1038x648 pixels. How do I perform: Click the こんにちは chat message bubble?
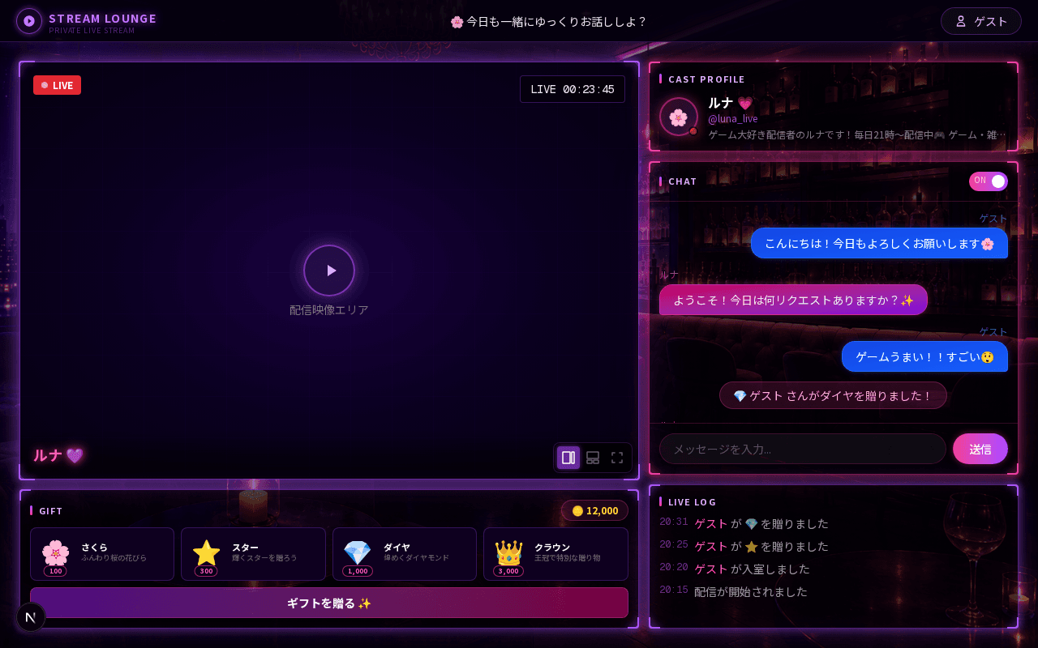tap(879, 243)
